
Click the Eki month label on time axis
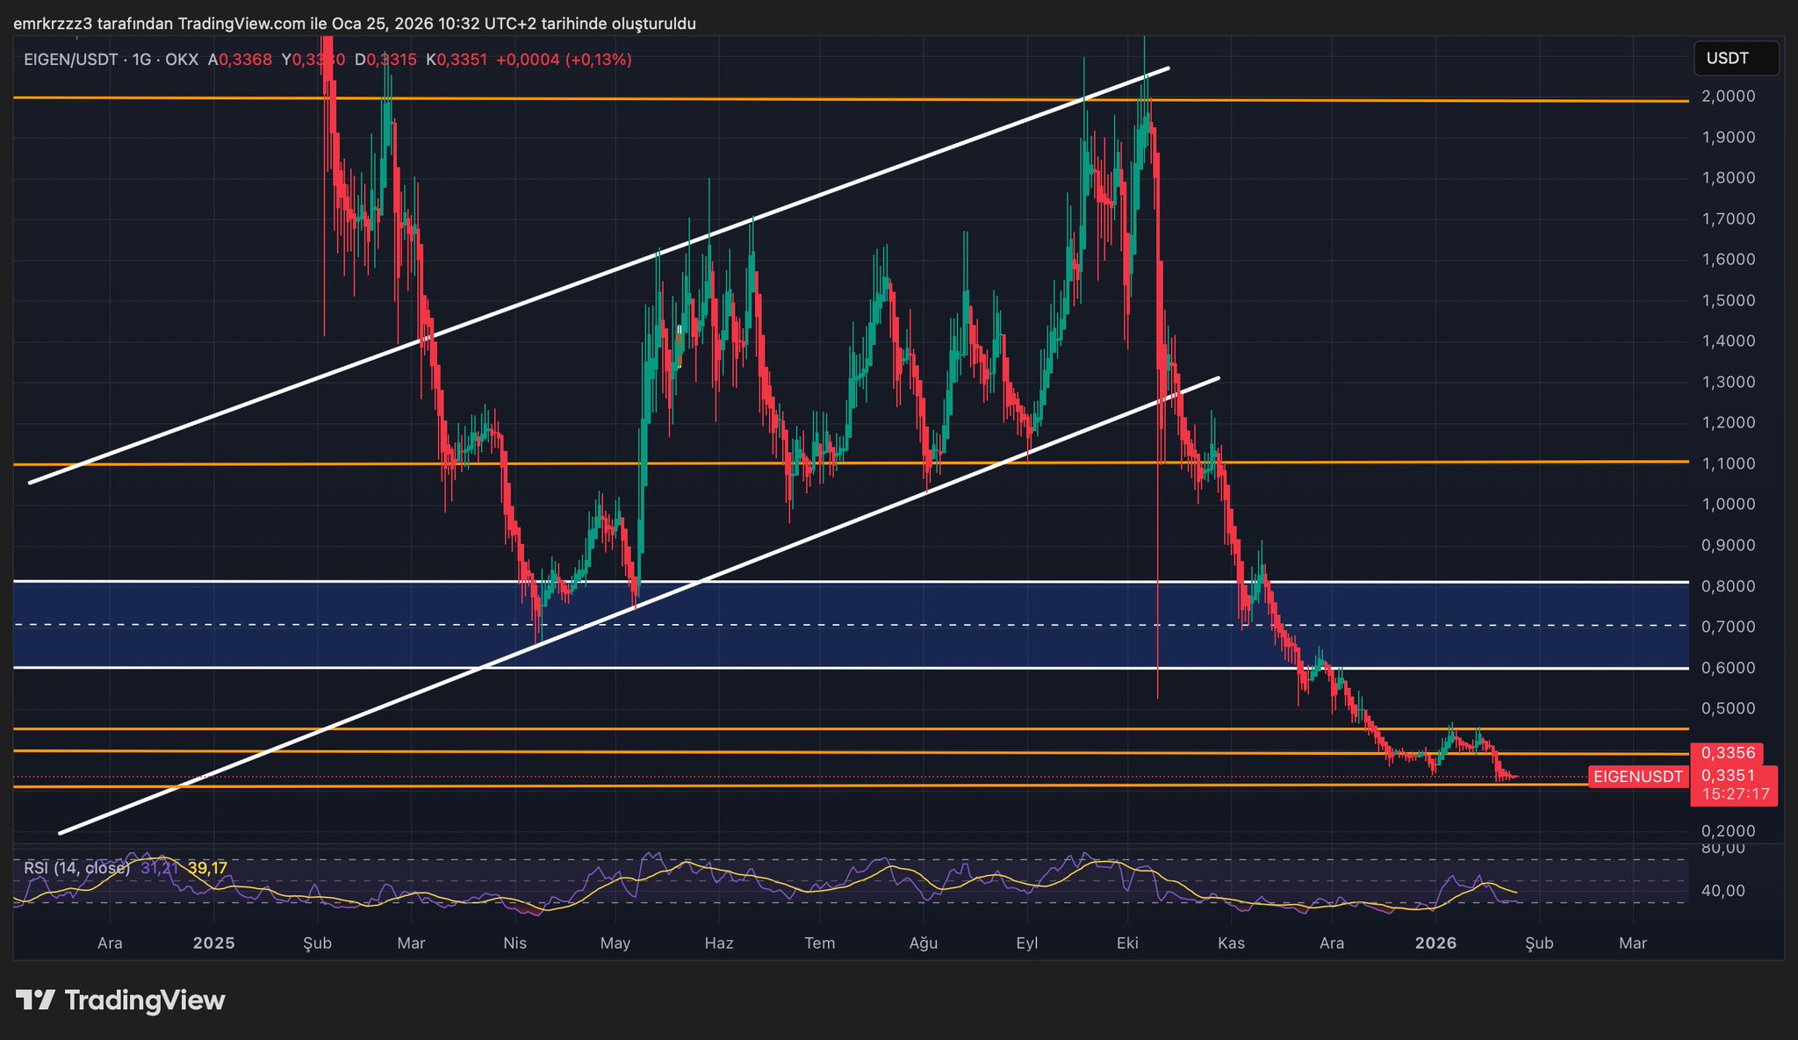(1127, 943)
